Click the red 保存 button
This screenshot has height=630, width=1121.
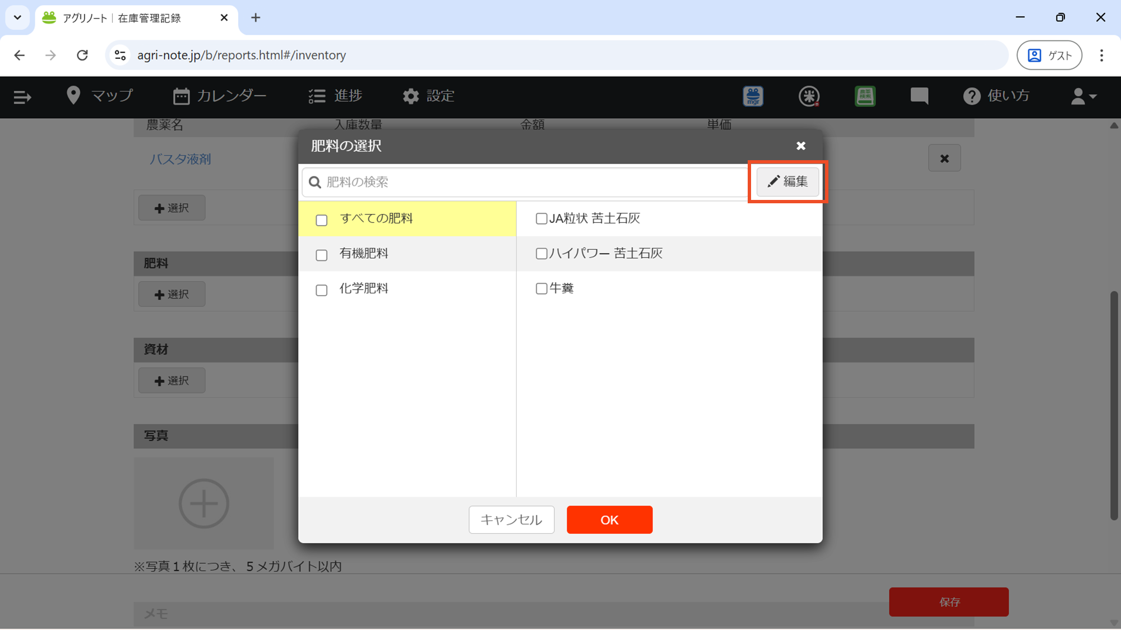coord(948,602)
